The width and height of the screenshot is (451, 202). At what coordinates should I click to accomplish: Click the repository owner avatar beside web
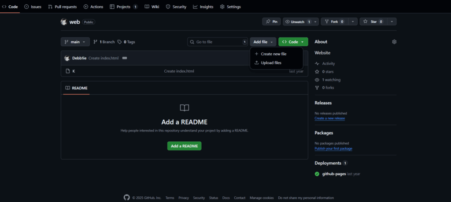tap(64, 22)
